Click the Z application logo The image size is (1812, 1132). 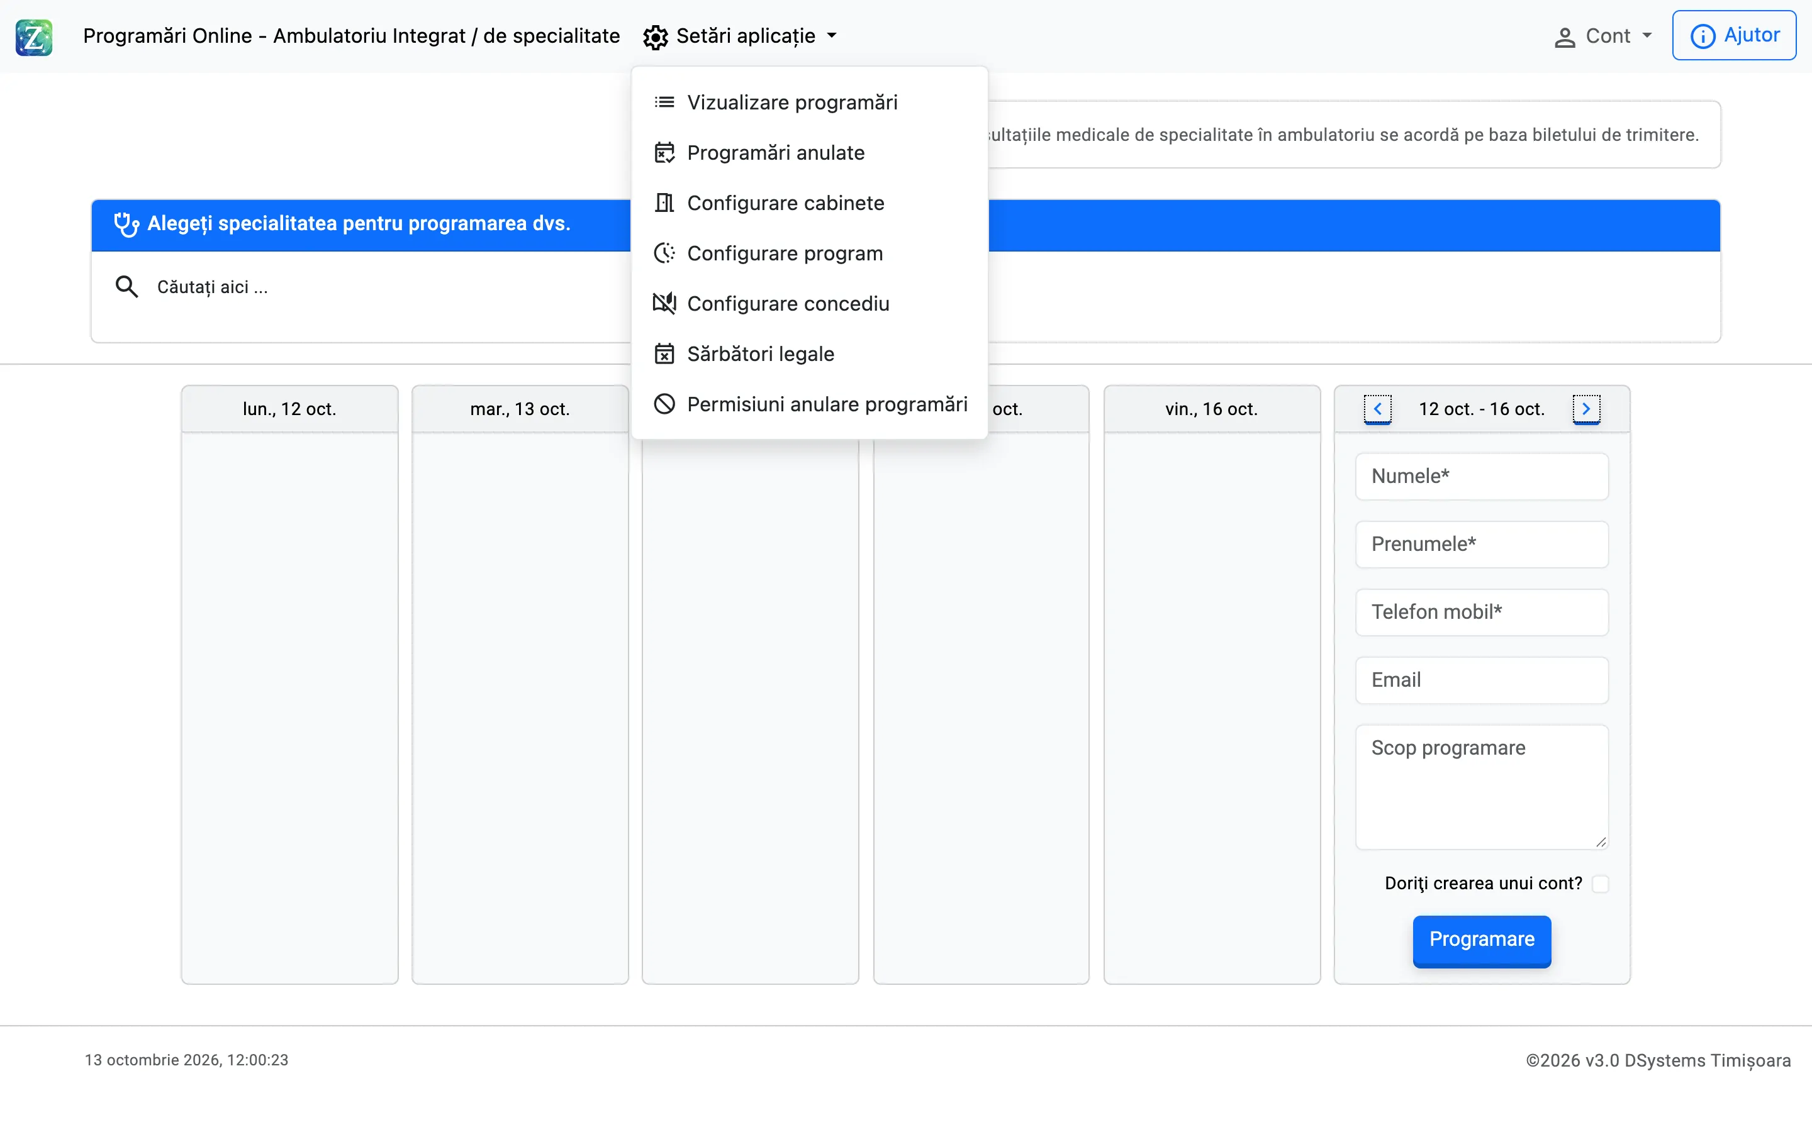coord(34,36)
